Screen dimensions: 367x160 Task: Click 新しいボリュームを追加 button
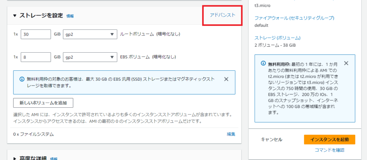click(x=43, y=103)
